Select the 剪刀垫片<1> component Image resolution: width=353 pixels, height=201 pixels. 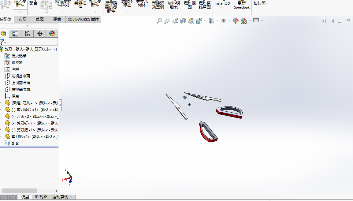coord(32,110)
